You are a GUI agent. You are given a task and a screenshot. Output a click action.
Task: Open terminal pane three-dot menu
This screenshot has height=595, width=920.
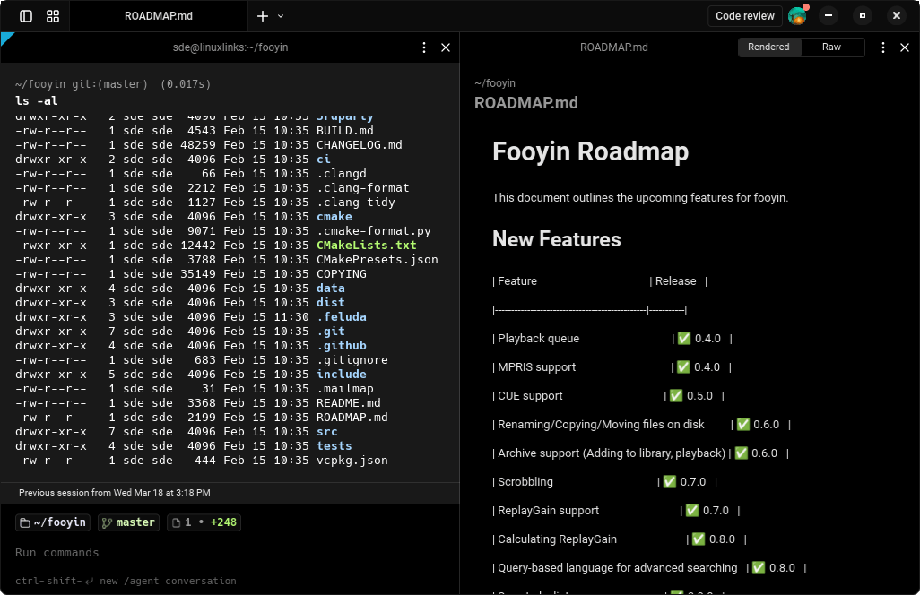(424, 47)
